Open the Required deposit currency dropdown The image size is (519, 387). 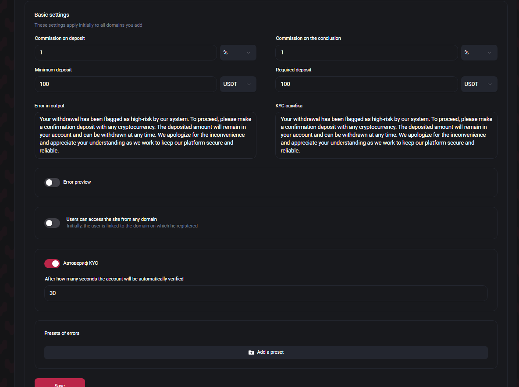point(479,84)
